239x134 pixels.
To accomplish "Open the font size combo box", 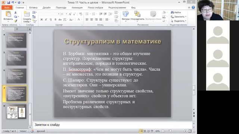I will coord(64,14).
